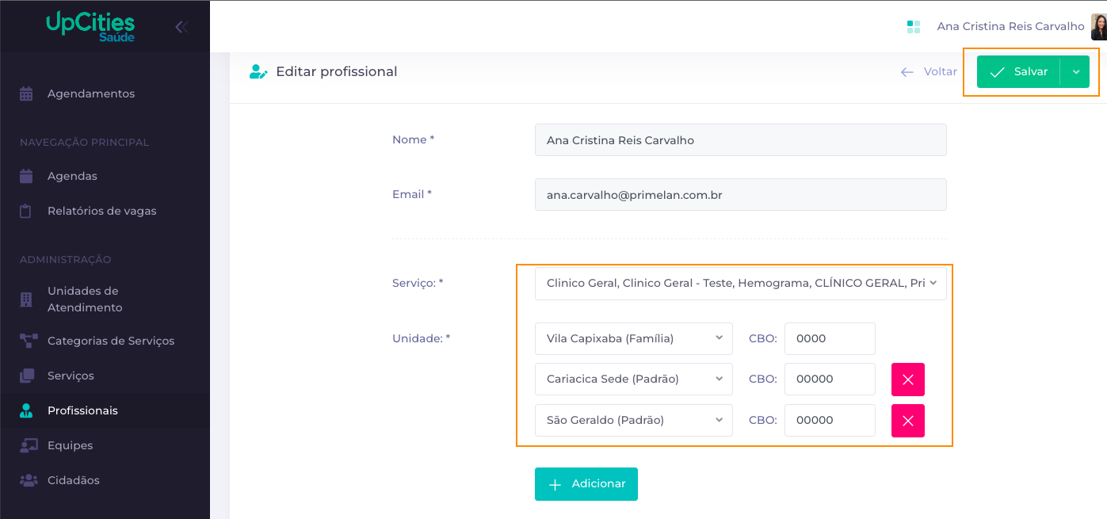Open the Vila Capixaba (Família) unit dropdown

(634, 338)
